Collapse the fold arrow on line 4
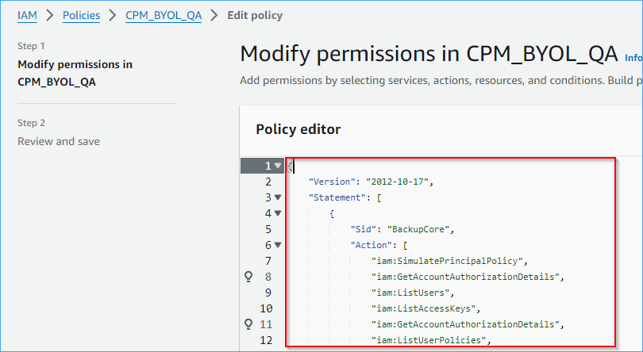 click(278, 213)
